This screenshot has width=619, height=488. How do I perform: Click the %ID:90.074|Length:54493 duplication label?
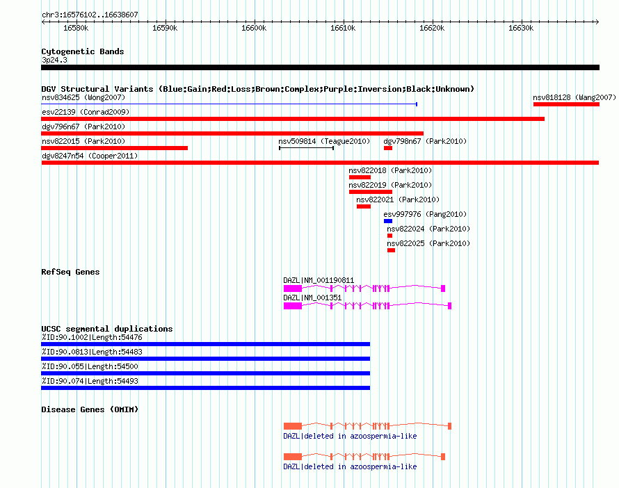click(x=90, y=381)
